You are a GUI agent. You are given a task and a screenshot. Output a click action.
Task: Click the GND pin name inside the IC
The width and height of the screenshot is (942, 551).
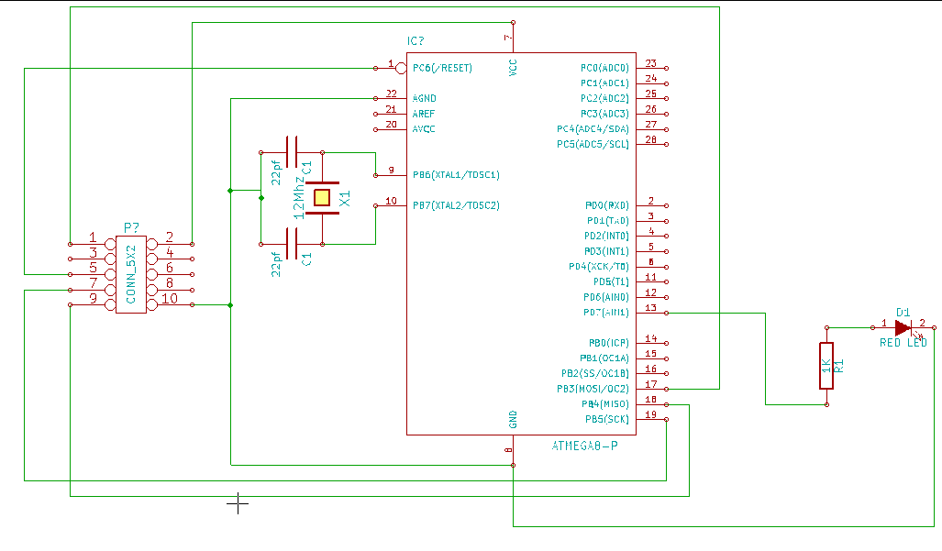pos(513,420)
